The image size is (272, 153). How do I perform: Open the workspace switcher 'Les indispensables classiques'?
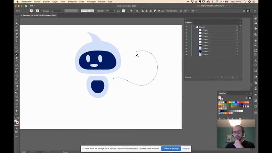coord(212,6)
